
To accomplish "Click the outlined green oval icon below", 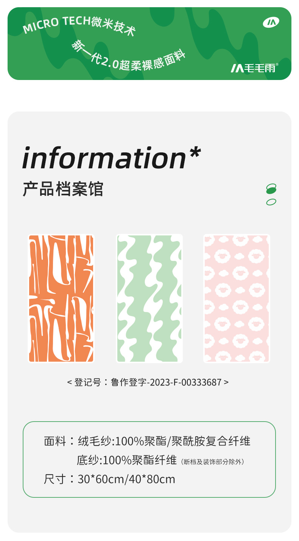I will point(271,202).
